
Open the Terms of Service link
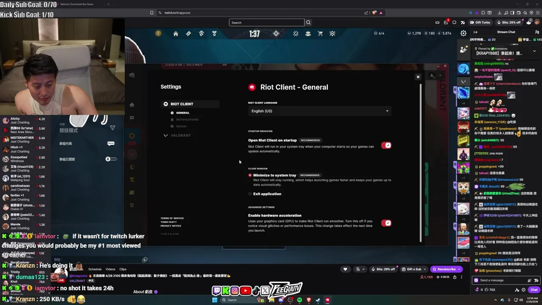[x=172, y=218]
